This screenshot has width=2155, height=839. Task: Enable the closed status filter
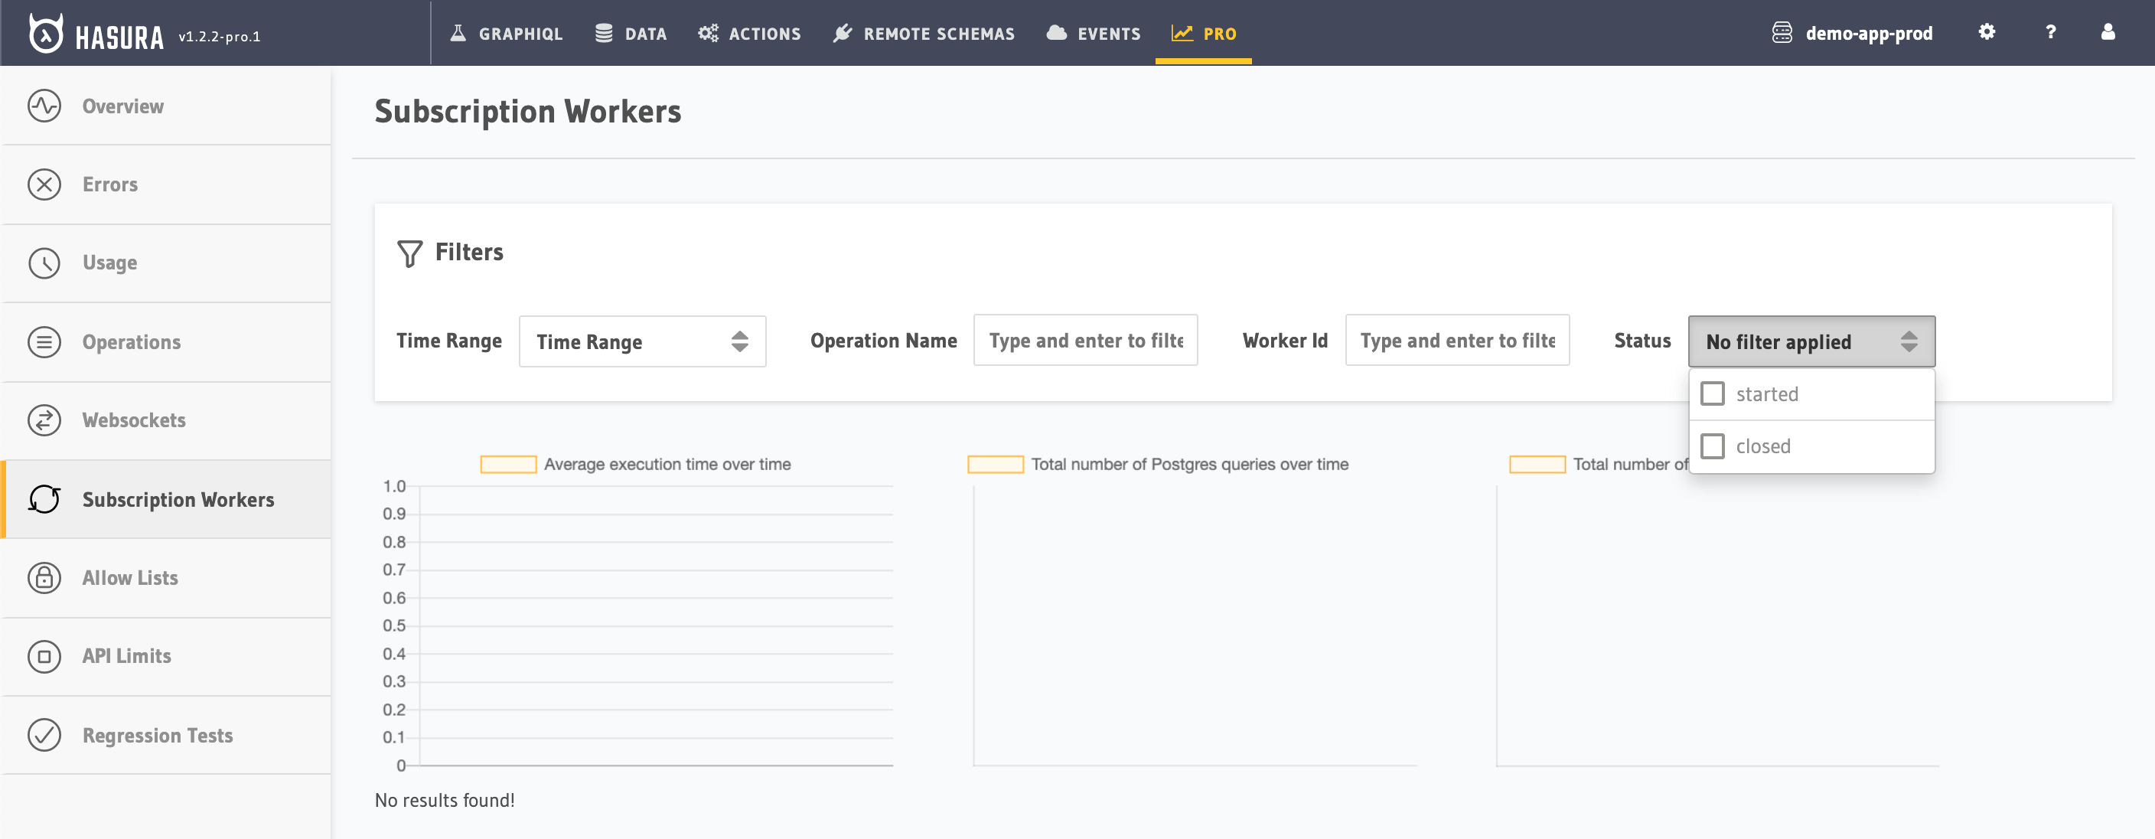tap(1713, 446)
